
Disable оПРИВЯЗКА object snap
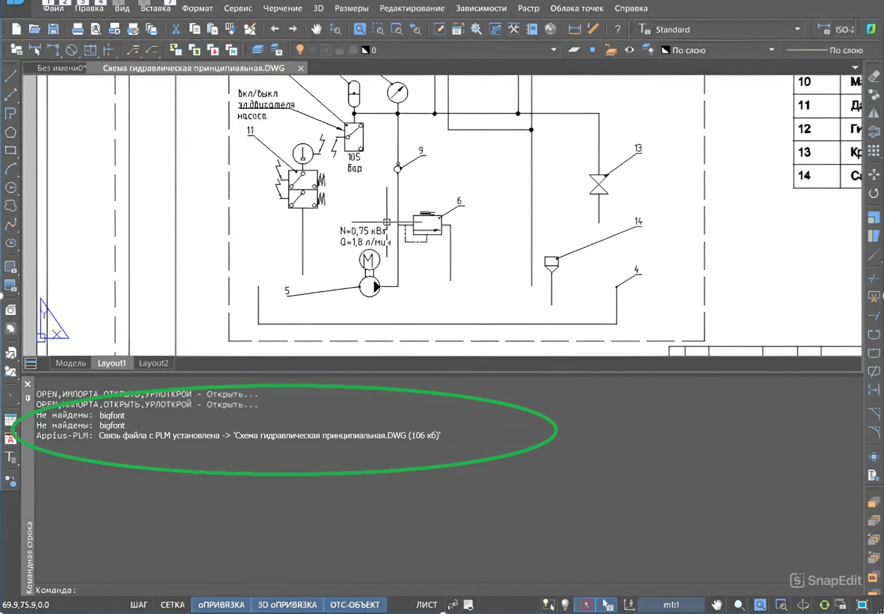pos(221,605)
